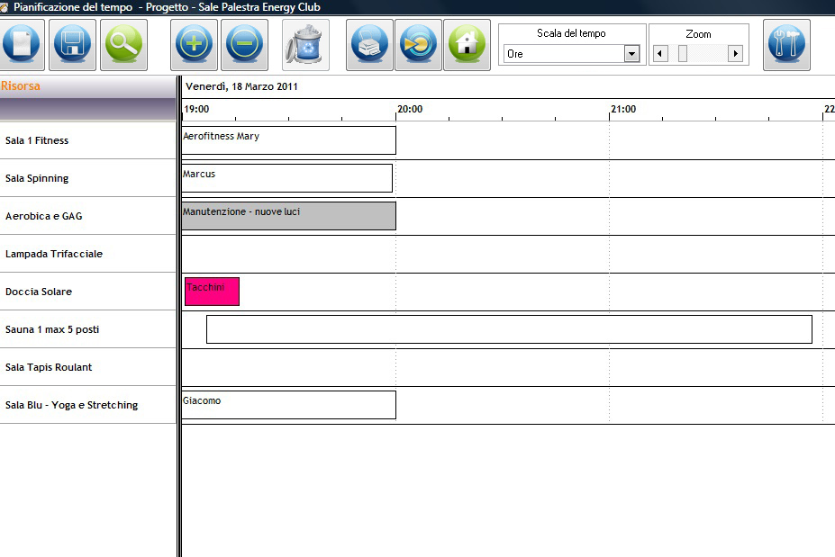The width and height of the screenshot is (835, 557).
Task: Select the Giacomo yoga booking
Action: pyautogui.click(x=288, y=405)
